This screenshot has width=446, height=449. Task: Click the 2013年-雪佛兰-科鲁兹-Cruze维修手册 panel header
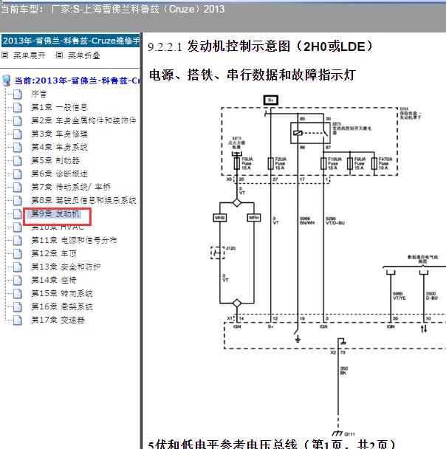tap(70, 41)
